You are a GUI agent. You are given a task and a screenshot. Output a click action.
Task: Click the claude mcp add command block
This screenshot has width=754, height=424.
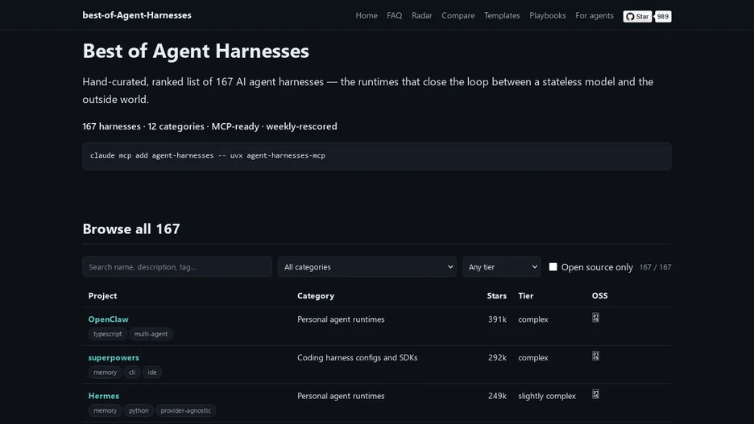(x=376, y=156)
